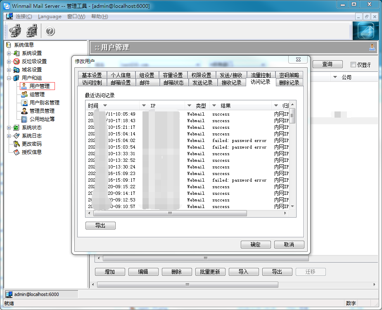Click the 更改密码 key icon item

(x=31, y=144)
